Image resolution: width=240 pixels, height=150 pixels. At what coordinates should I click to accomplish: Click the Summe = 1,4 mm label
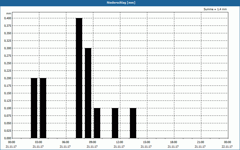coord(215,9)
